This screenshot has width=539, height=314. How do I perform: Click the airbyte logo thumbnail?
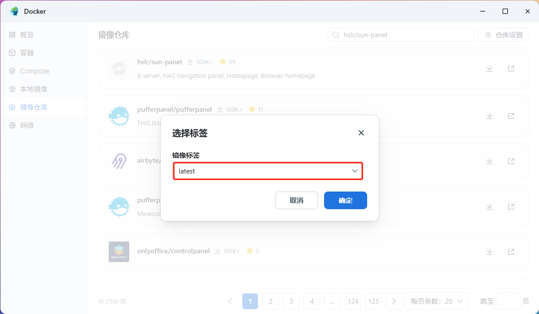(x=119, y=161)
